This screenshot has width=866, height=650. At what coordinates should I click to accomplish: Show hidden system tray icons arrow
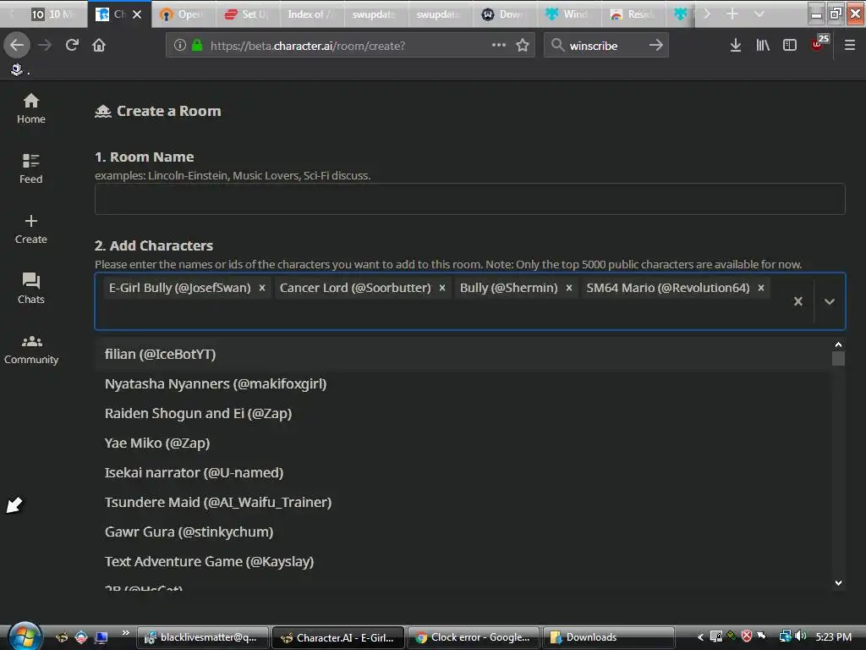click(x=699, y=637)
